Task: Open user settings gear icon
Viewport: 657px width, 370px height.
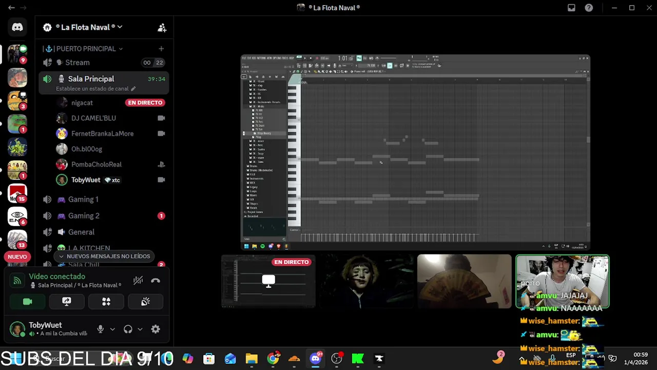Action: [x=156, y=329]
